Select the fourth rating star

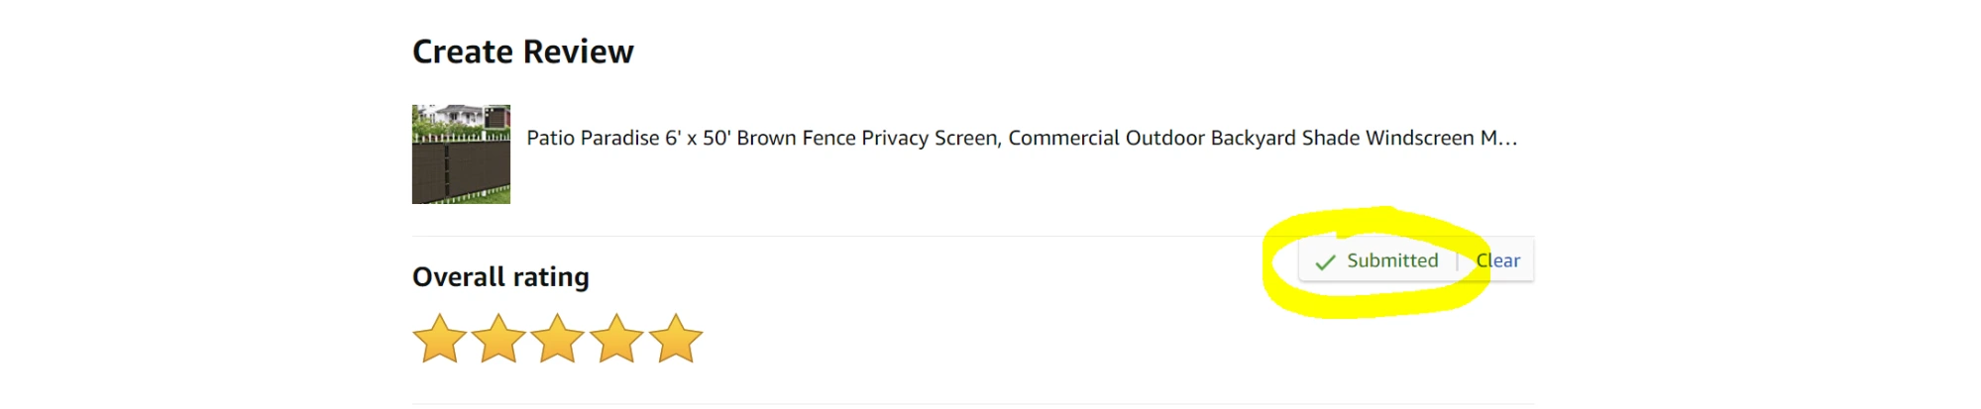click(616, 339)
